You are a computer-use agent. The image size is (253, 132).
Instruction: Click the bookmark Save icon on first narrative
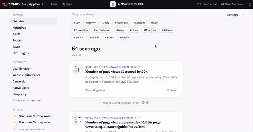click(x=168, y=90)
